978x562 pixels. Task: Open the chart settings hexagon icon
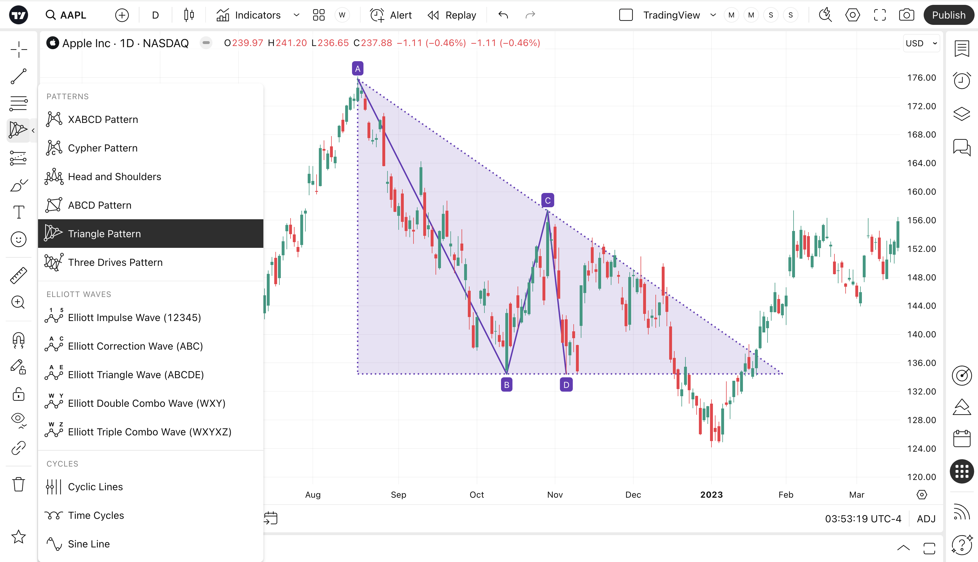point(852,15)
